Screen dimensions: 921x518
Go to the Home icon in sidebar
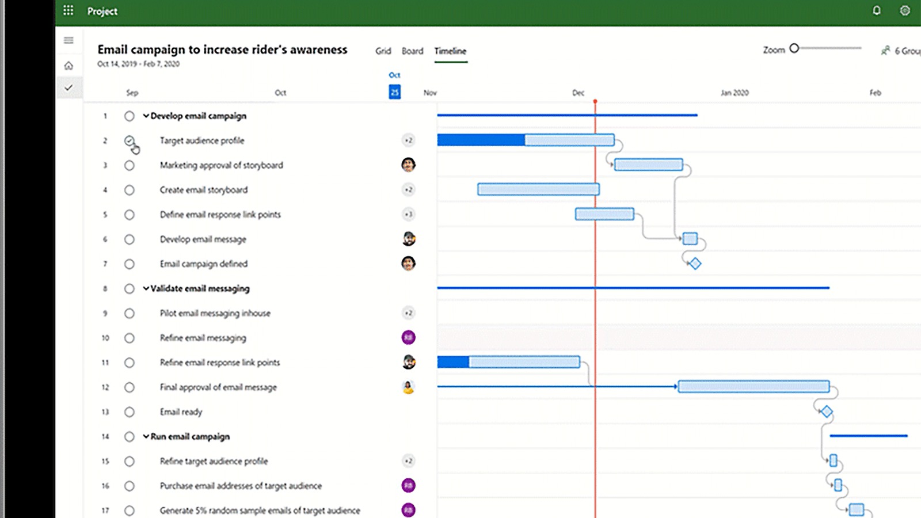[x=68, y=66]
